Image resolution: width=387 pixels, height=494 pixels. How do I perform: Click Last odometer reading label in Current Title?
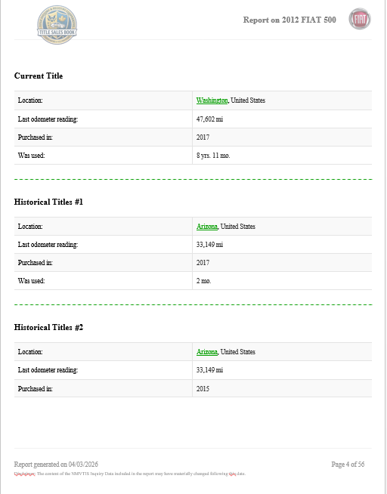tap(48, 119)
